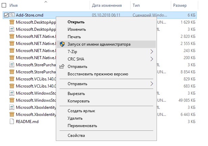Click the 6 КБ size of Add-Store.cmd
This screenshot has width=208, height=146.
(191, 15)
